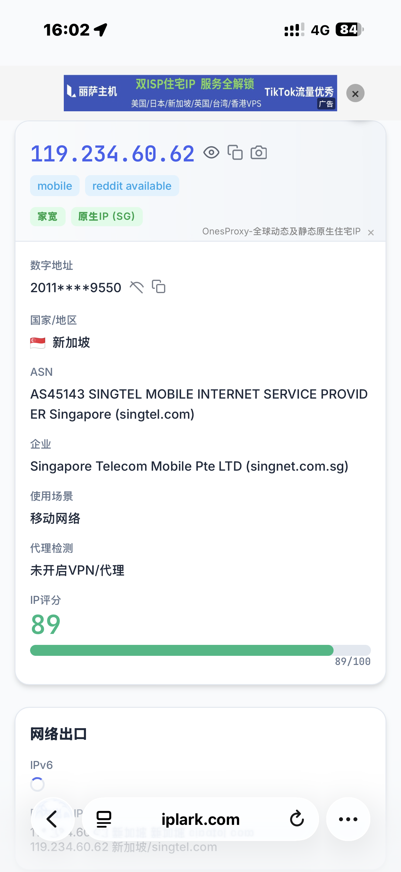401x872 pixels.
Task: Tap the iplark.com address bar
Action: click(x=200, y=819)
